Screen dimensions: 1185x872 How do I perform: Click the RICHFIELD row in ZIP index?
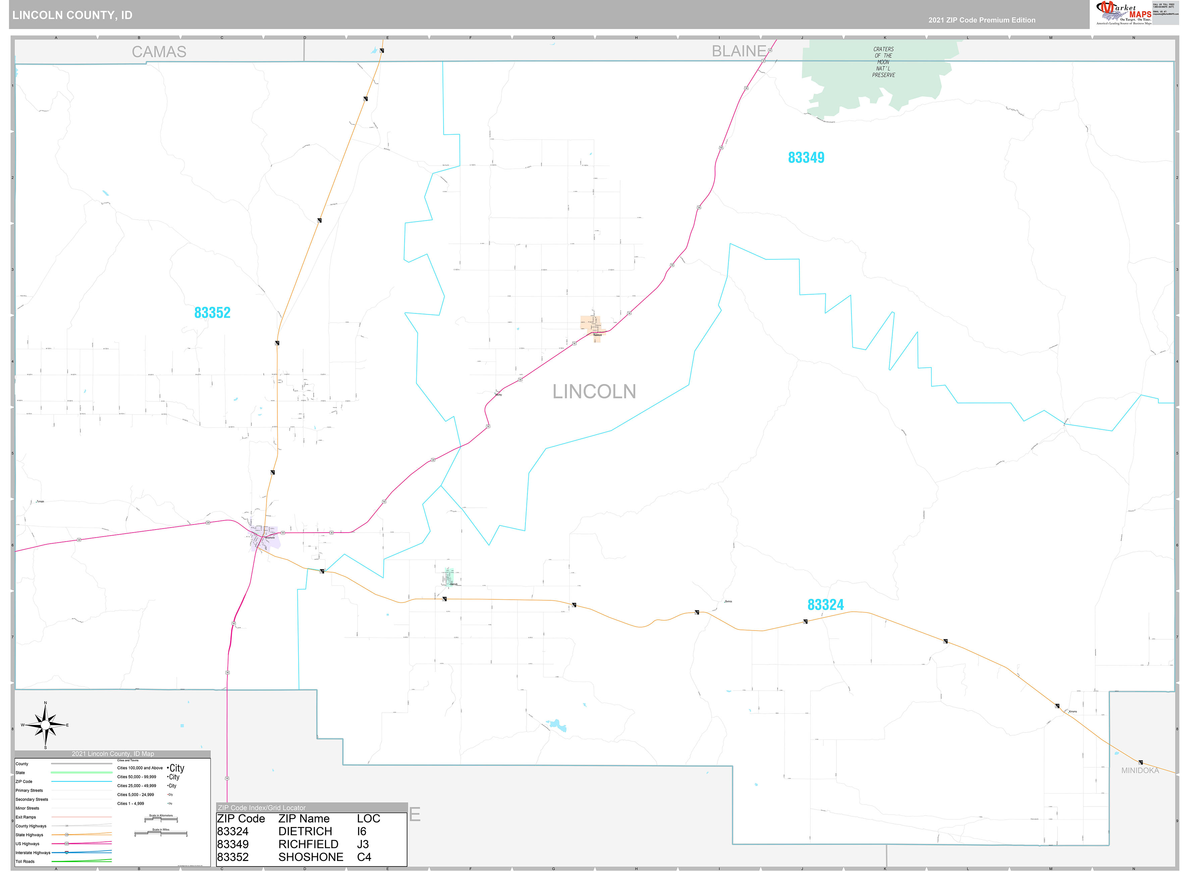(309, 844)
